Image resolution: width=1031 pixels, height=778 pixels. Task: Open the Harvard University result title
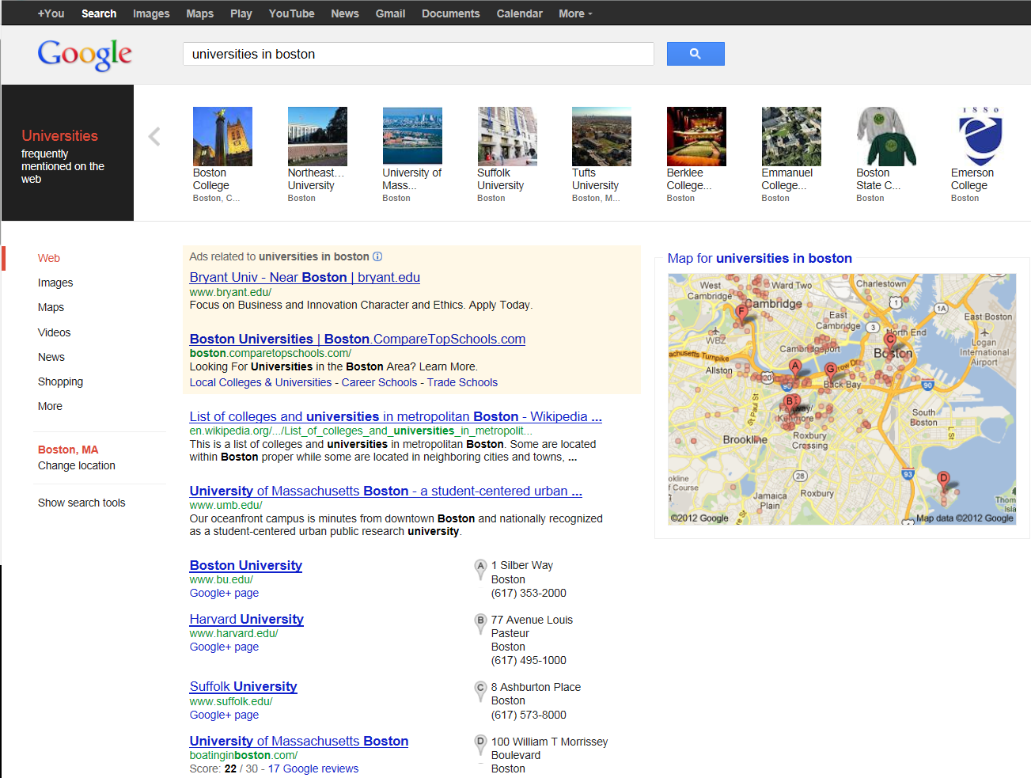246,619
